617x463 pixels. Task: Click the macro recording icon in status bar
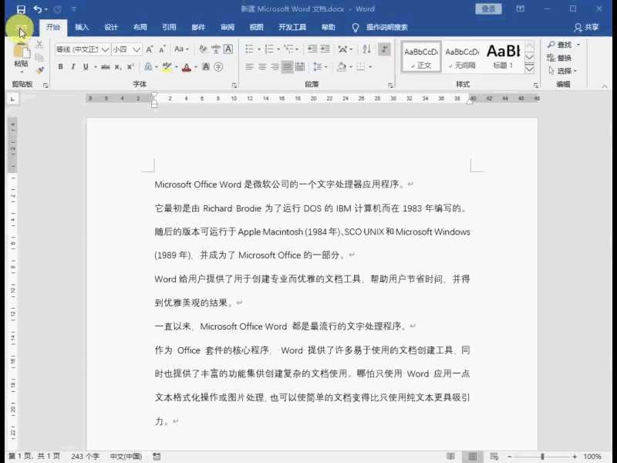tap(157, 456)
